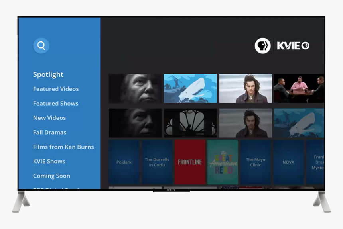This screenshot has height=229, width=343.
Task: Open KVIE Shows category
Action: point(49,161)
